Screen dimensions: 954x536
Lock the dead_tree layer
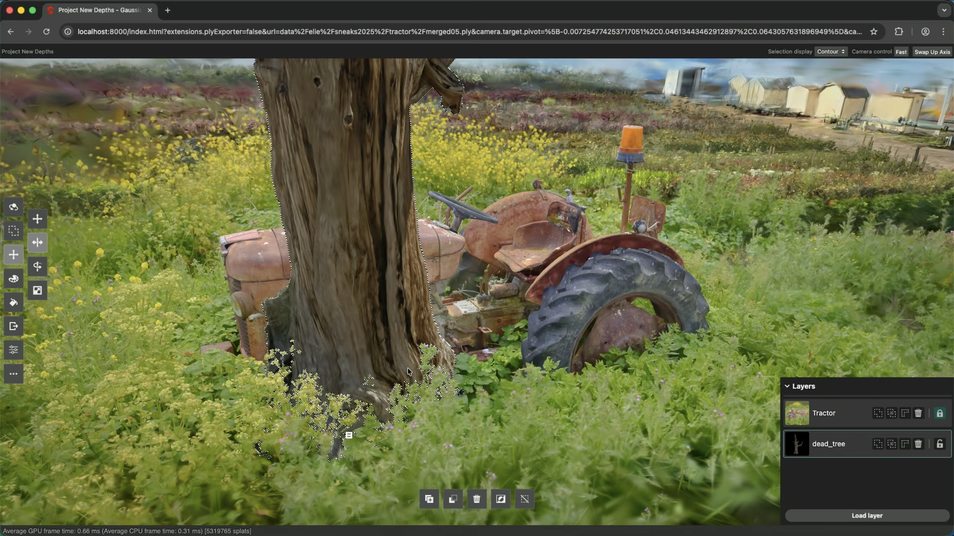(x=939, y=444)
